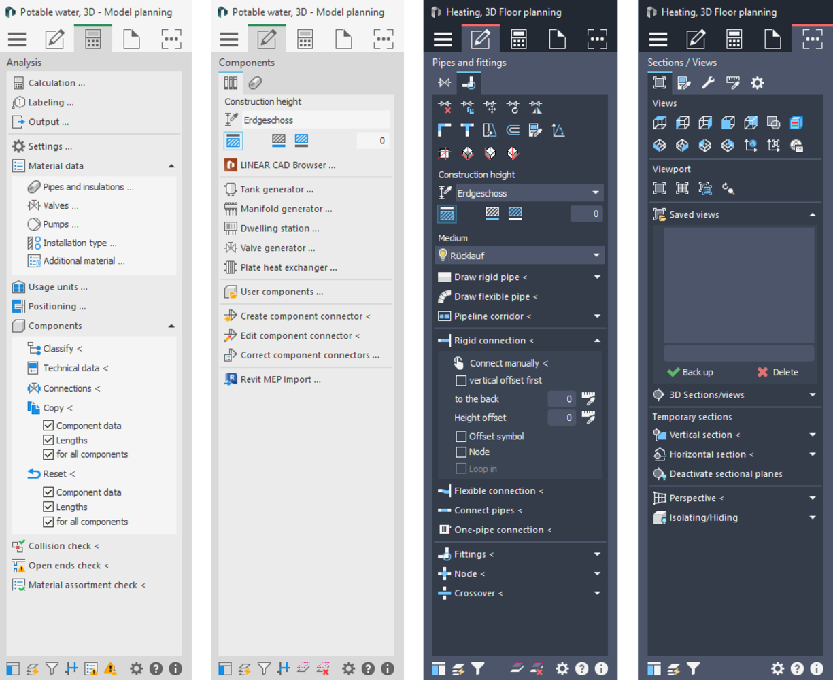Open Sections/Views tab in dark Pipes and fittings panel

click(597, 39)
